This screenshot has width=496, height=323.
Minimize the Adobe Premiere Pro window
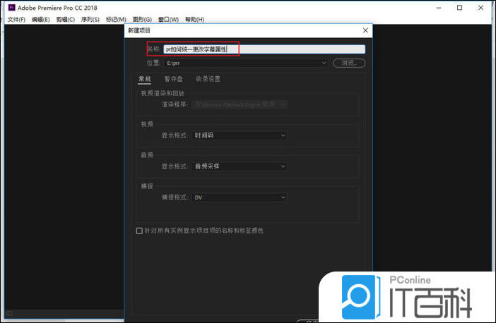click(439, 8)
